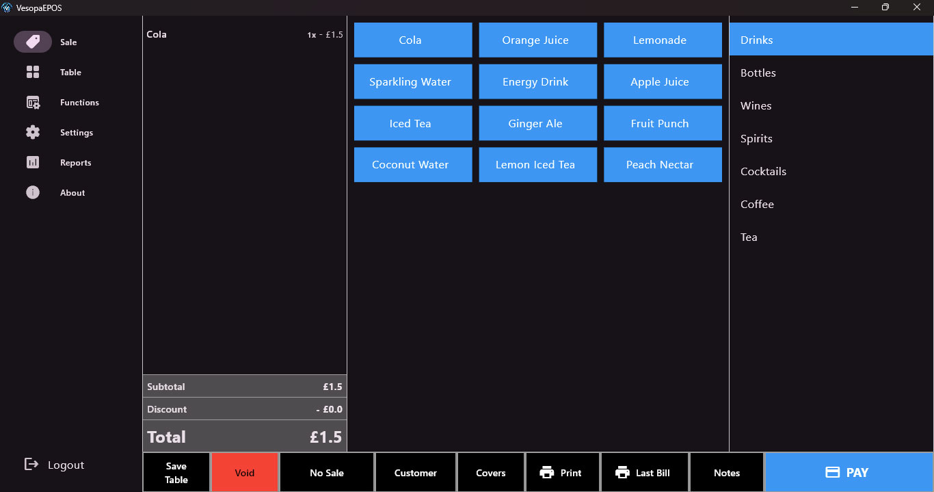Switch to the Wines category

[x=831, y=105]
